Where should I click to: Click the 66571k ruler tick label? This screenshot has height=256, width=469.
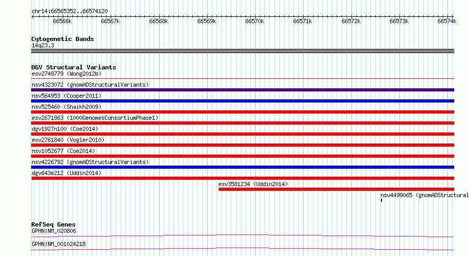[302, 21]
